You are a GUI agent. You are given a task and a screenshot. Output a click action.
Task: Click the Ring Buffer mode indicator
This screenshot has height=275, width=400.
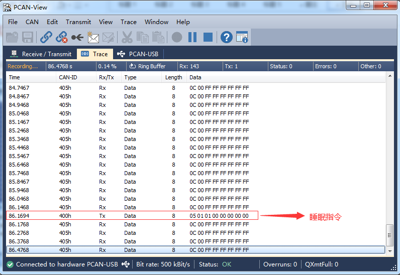[147, 66]
